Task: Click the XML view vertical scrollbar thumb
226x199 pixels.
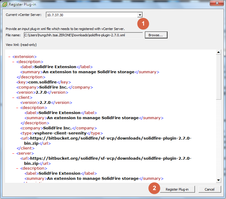Action: point(218,77)
